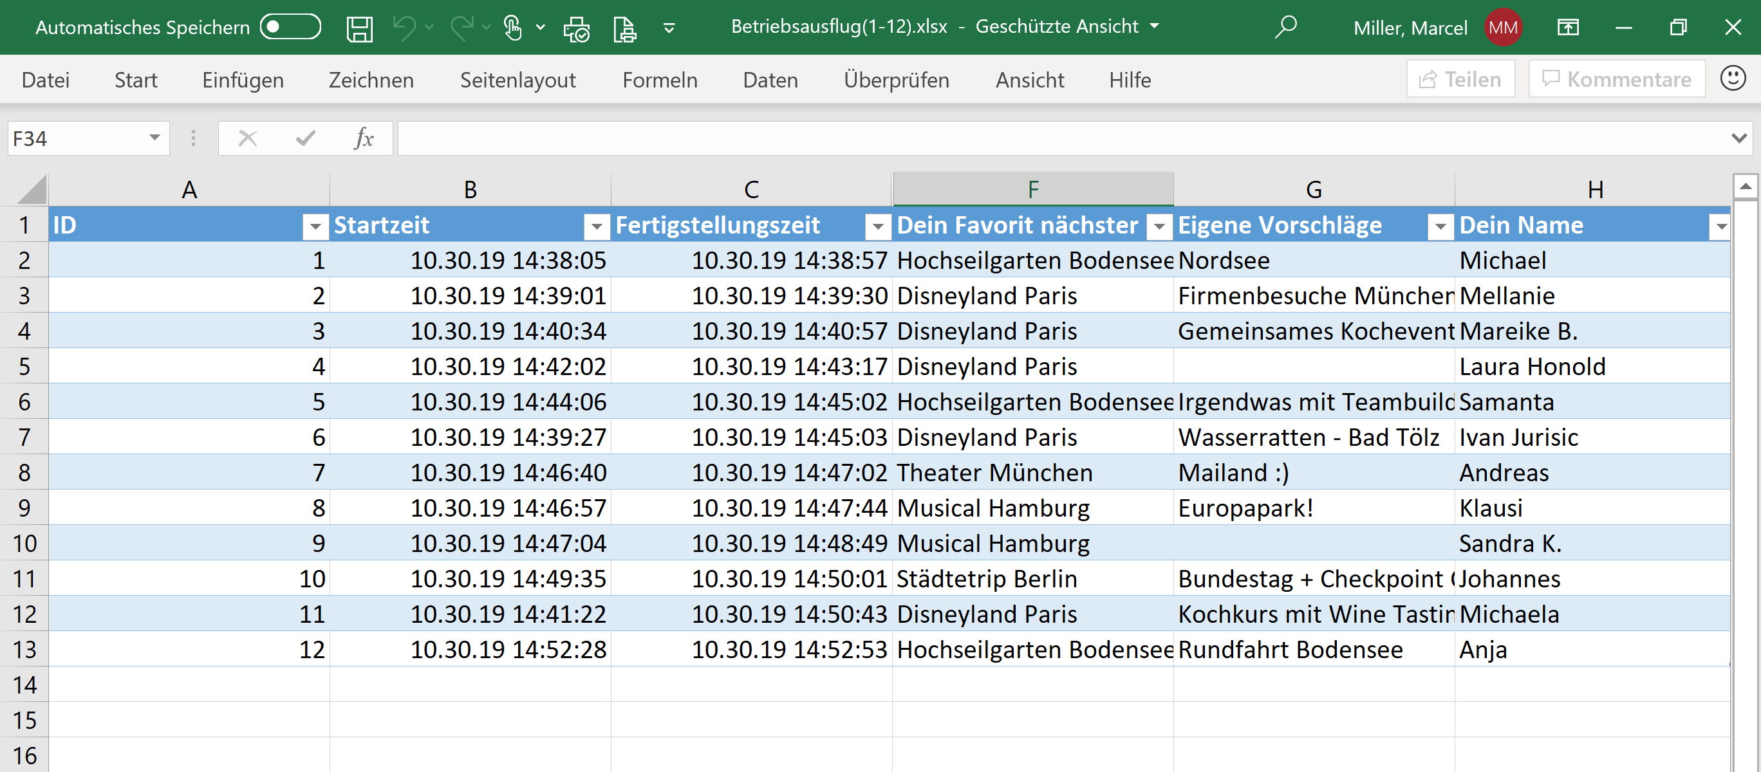1761x772 pixels.
Task: Select row 14 header
Action: [x=24, y=685]
